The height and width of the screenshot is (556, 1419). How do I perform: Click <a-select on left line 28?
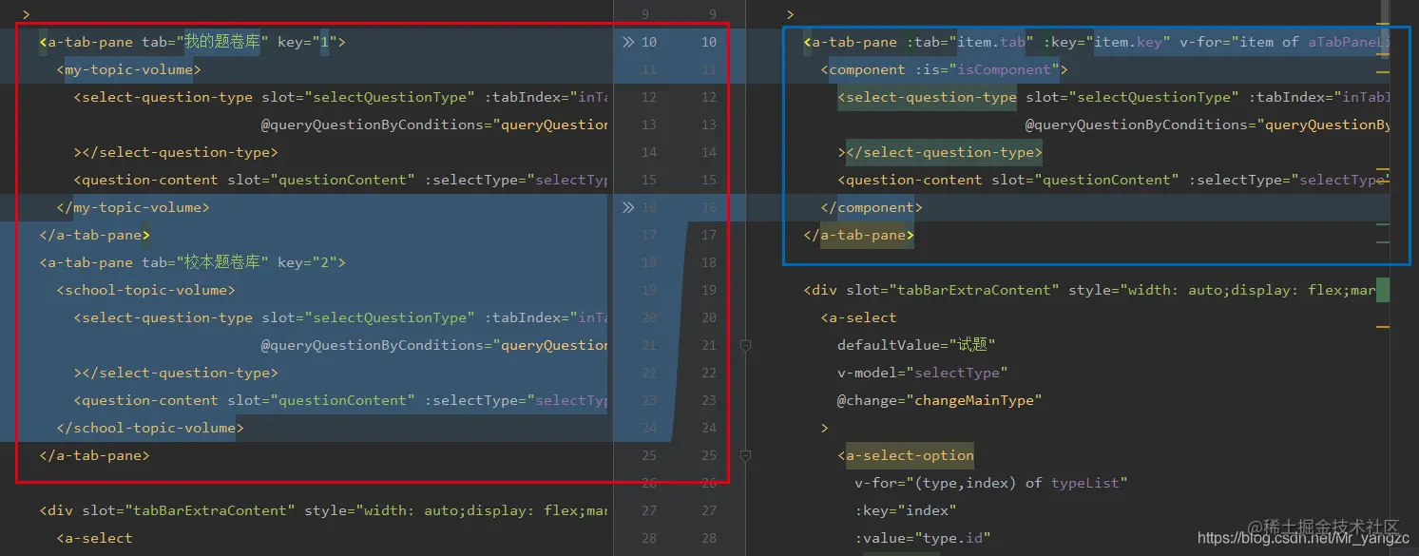95,538
